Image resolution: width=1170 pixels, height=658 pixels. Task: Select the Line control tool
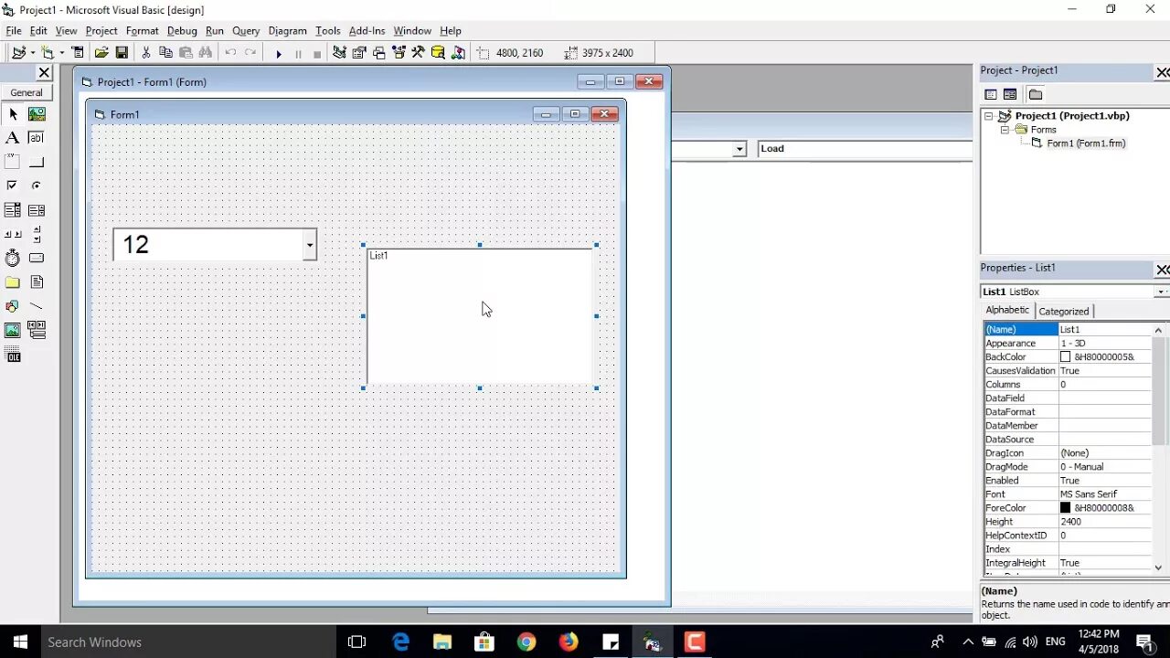(37, 306)
